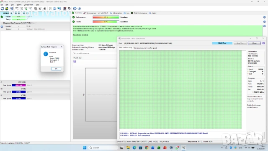Show hidden system tray icons chevron
Viewport: 268px width, 151px height.
pyautogui.click(x=222, y=148)
